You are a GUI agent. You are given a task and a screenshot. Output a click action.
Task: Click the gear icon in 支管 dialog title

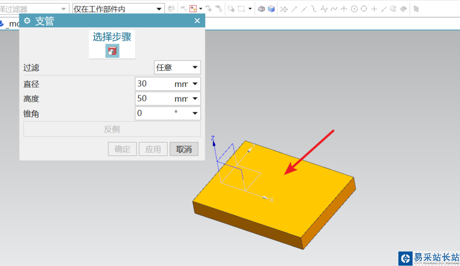click(x=27, y=21)
